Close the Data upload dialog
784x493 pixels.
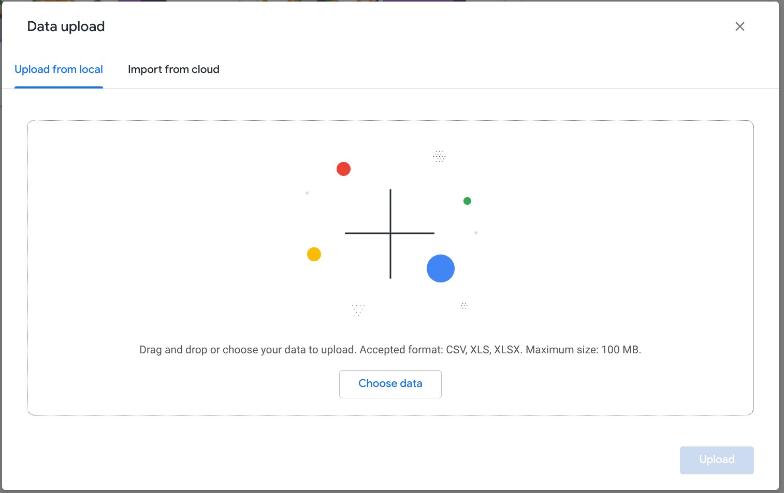739,26
